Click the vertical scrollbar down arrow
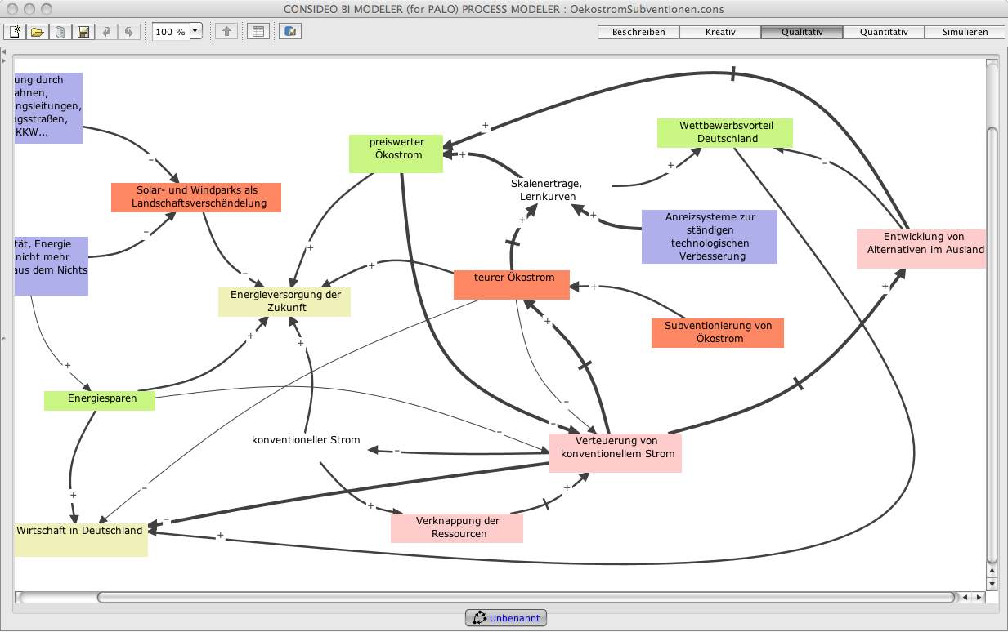 (992, 585)
